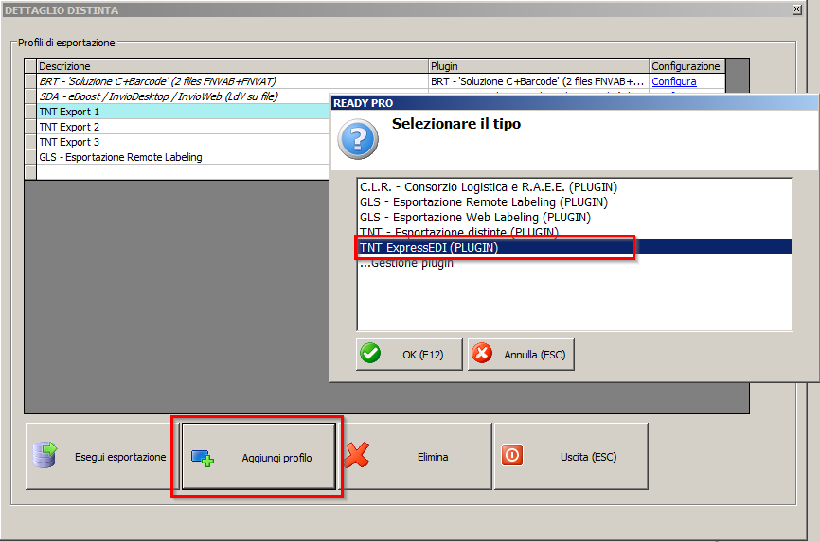Click the Descrizione column header
Image resolution: width=820 pixels, height=542 pixels.
(x=232, y=66)
